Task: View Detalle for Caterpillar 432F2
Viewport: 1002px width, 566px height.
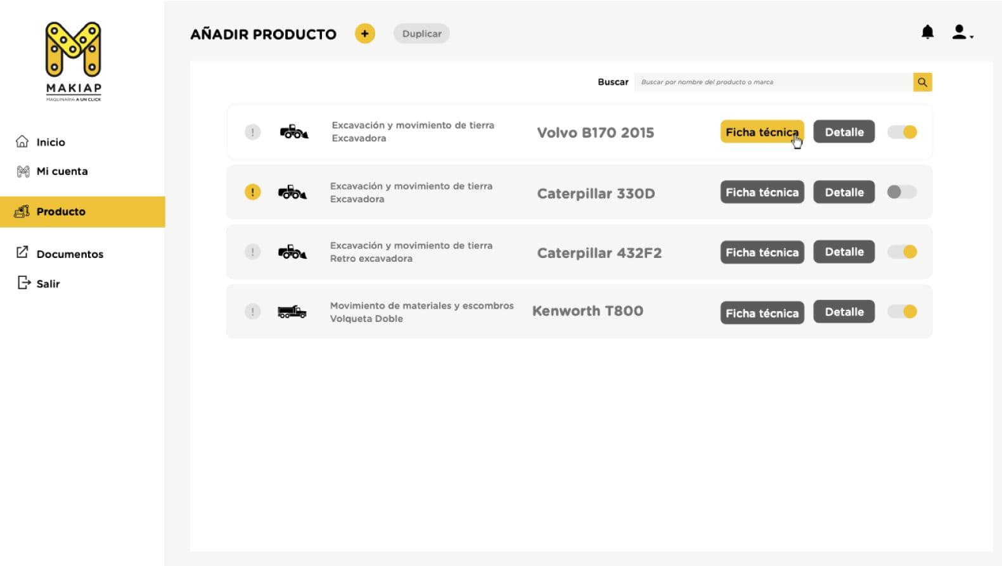Action: point(844,252)
